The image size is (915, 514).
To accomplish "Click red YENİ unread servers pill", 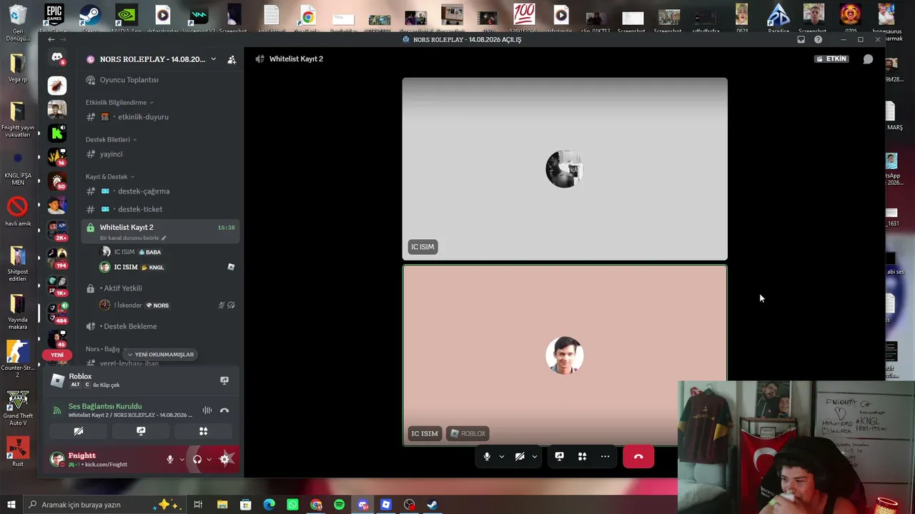I will pyautogui.click(x=57, y=355).
